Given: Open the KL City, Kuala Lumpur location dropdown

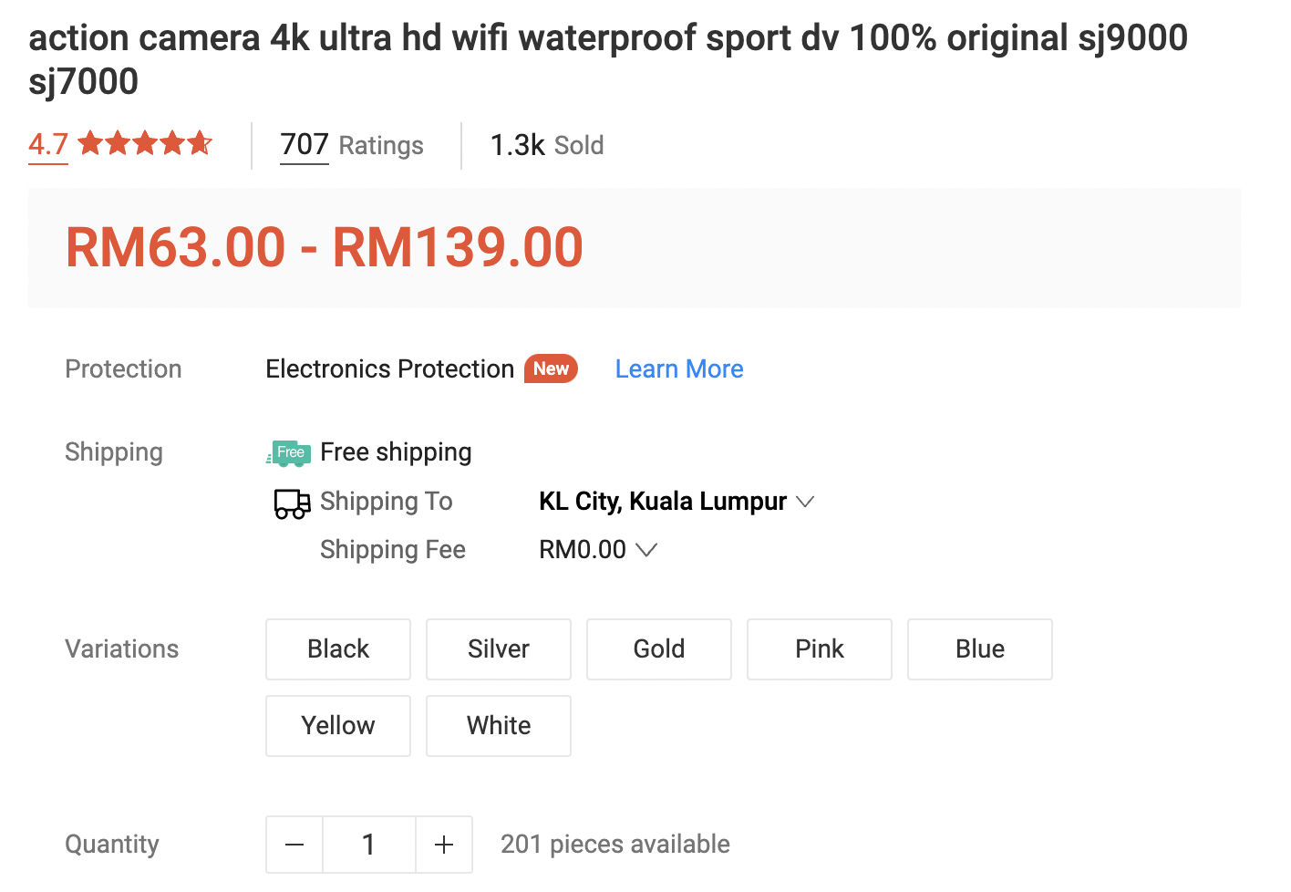Looking at the screenshot, I should pos(676,502).
